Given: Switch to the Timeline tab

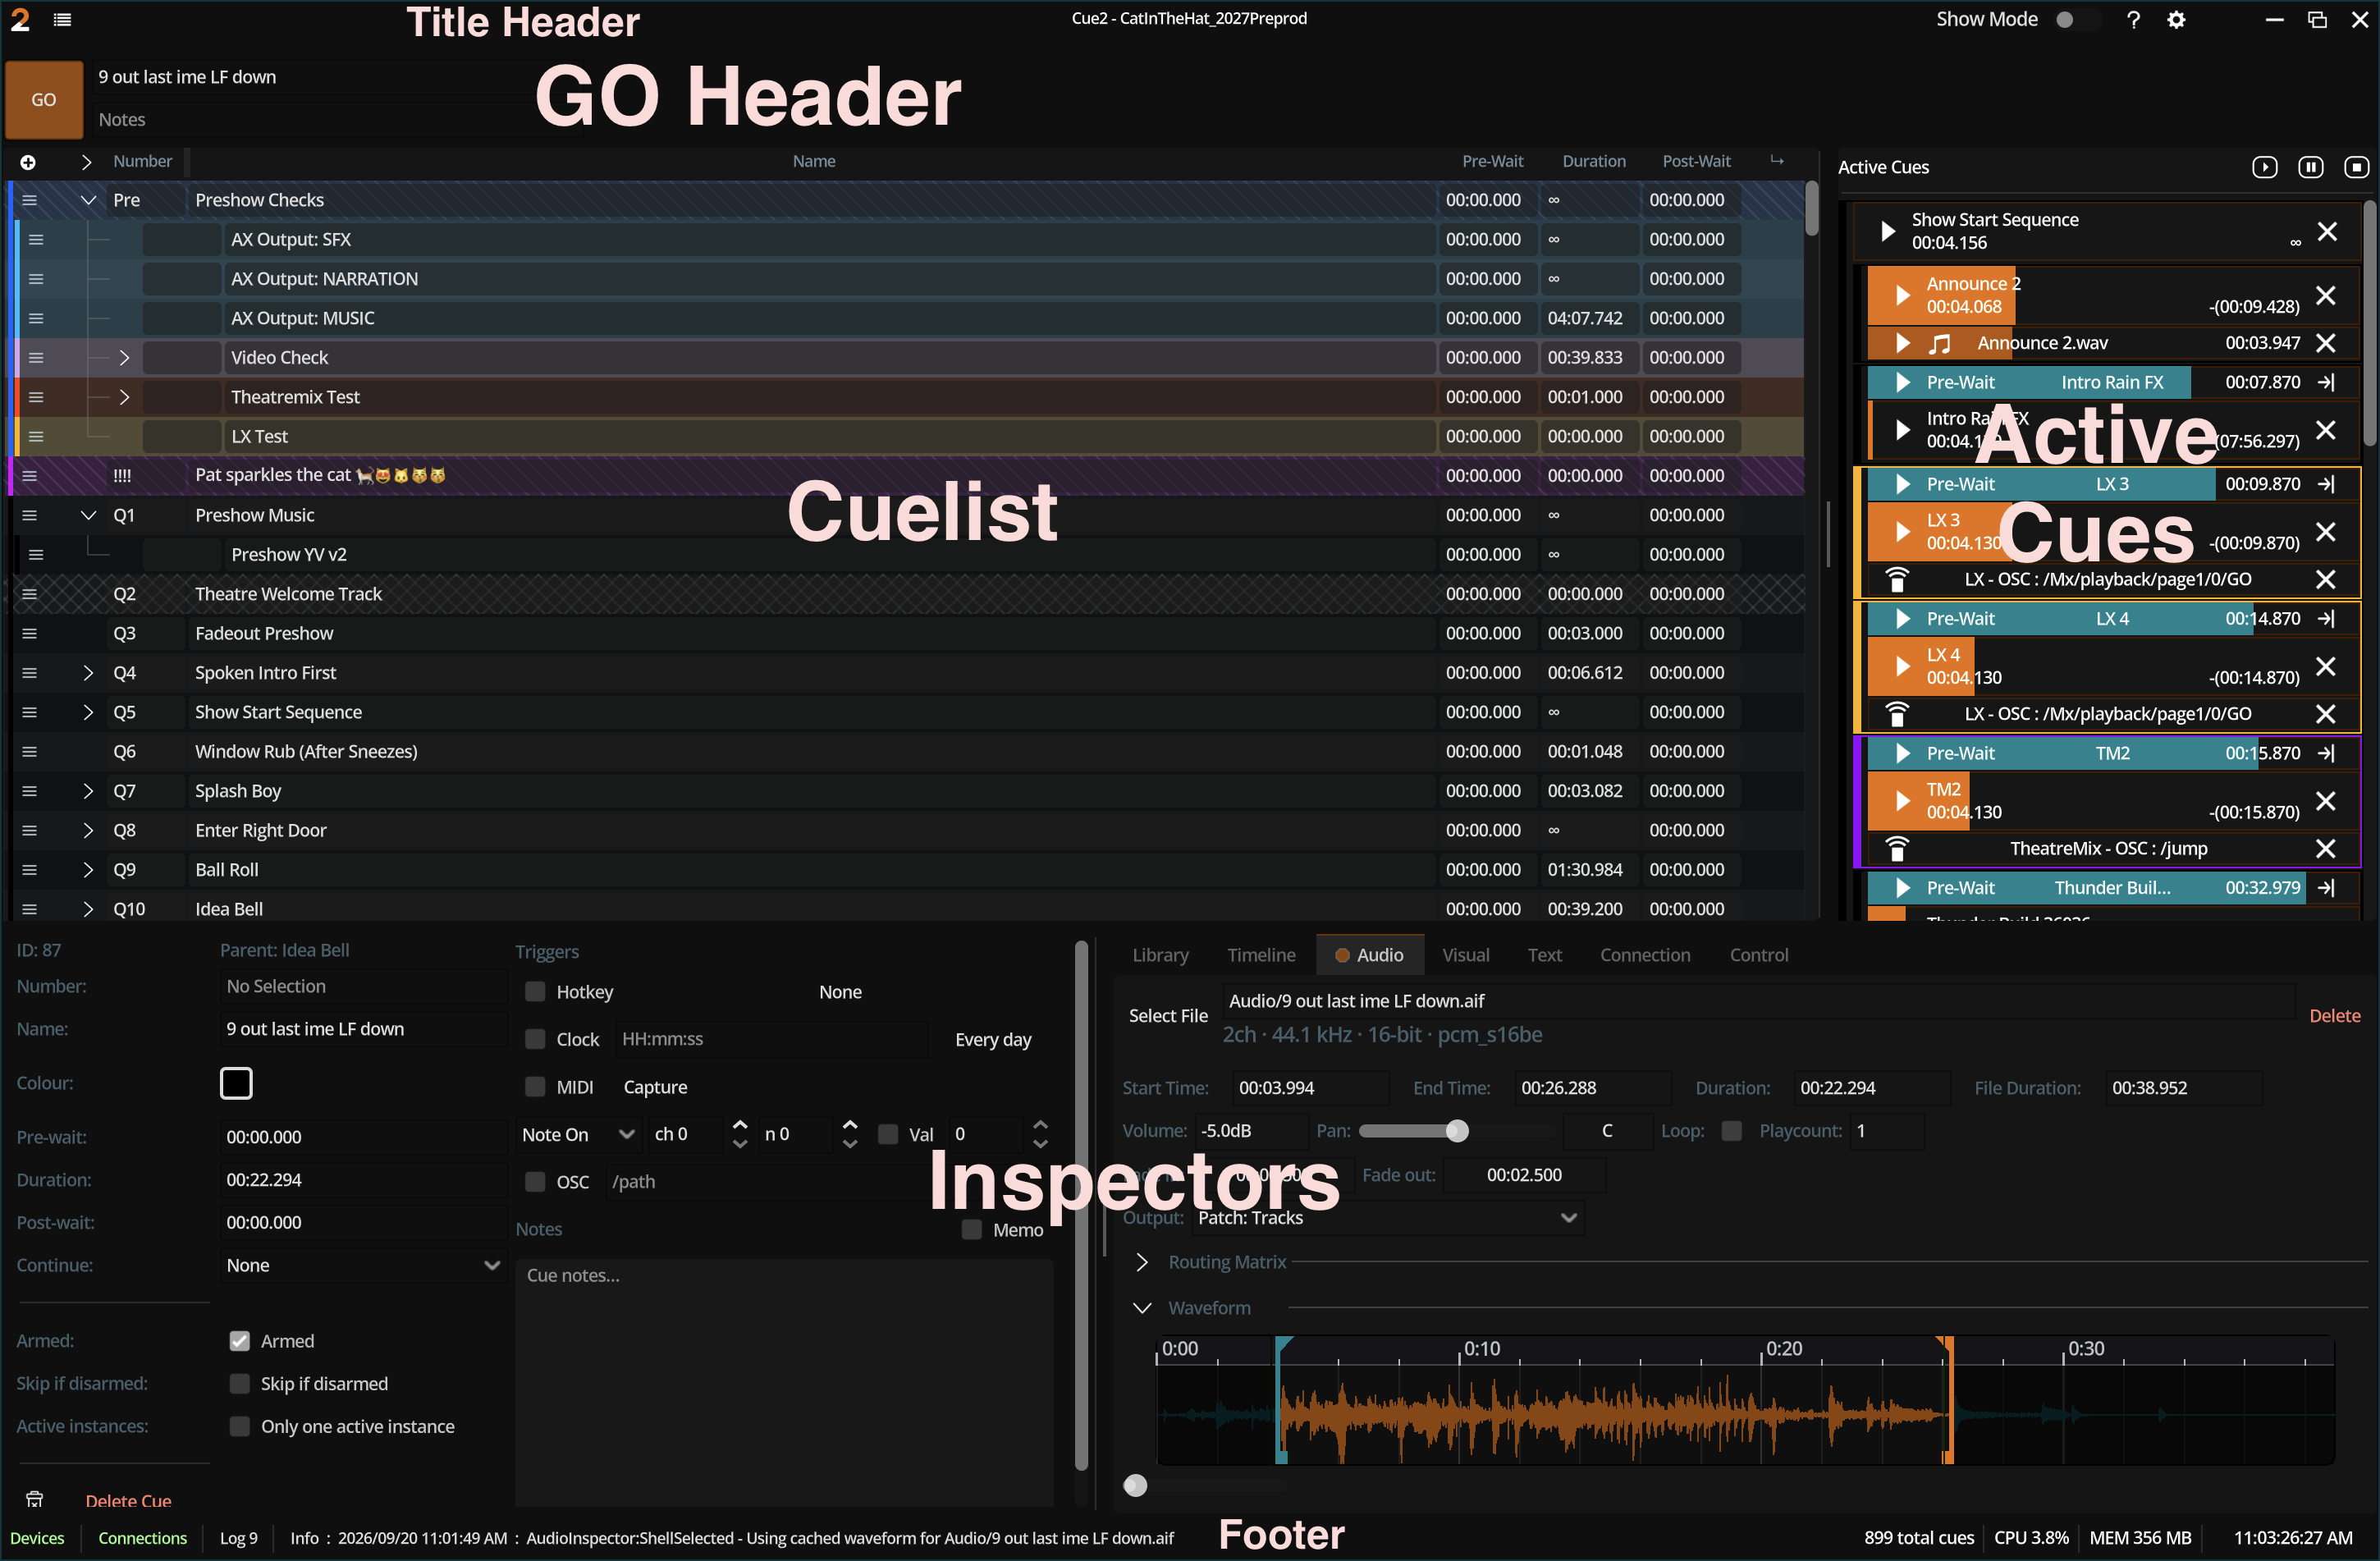Looking at the screenshot, I should (1261, 955).
